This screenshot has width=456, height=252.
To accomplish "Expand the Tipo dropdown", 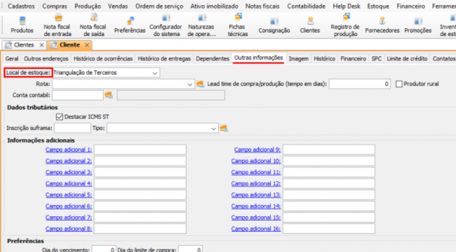I will click(214, 129).
